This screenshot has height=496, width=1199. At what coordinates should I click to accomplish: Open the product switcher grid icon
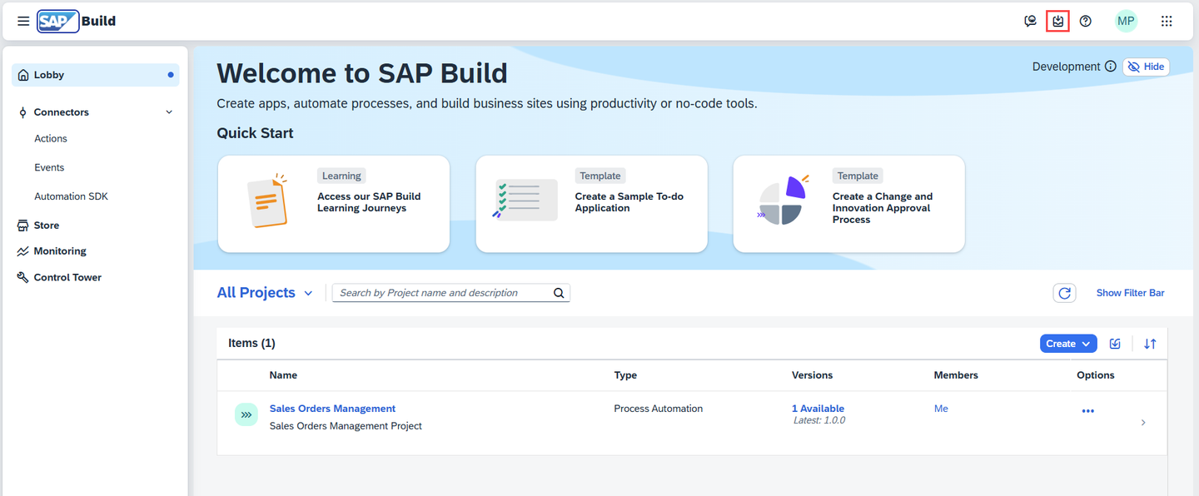(1167, 21)
